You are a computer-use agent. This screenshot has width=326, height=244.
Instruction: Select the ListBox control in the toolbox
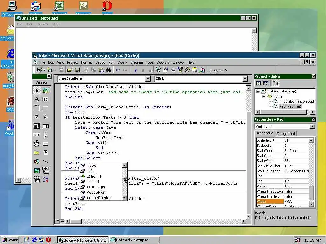point(46,126)
